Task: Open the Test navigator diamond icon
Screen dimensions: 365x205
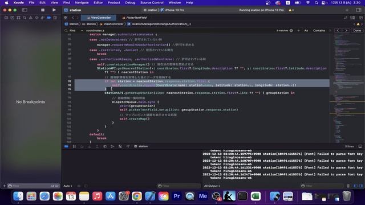Action: 36,18
